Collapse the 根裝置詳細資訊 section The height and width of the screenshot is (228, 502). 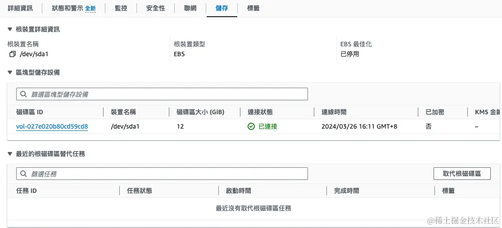coord(9,30)
